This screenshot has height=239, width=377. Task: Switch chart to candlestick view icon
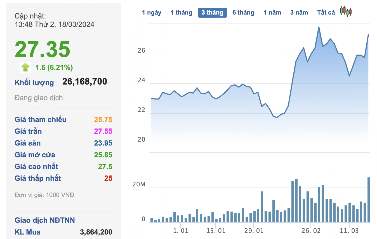346,11
